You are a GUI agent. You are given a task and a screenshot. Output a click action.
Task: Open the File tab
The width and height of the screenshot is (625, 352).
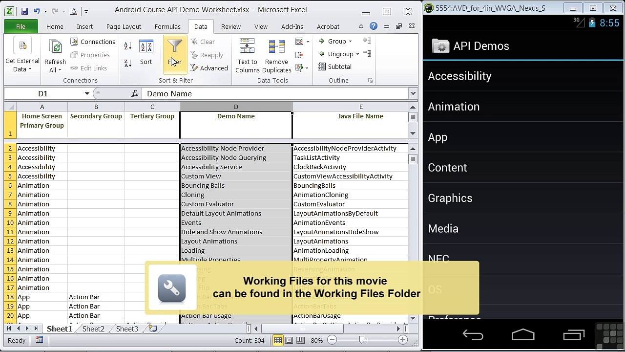click(21, 26)
